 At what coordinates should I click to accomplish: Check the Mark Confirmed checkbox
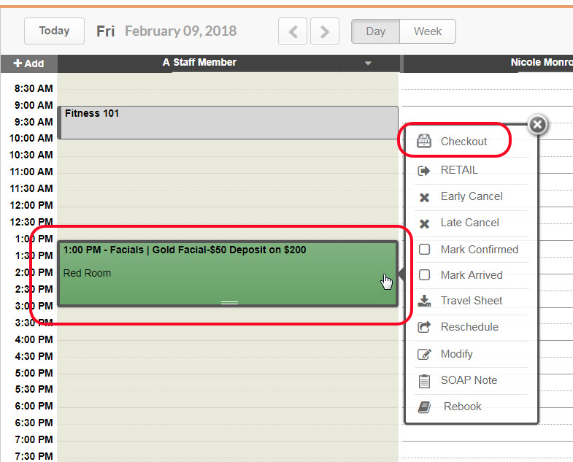click(424, 250)
